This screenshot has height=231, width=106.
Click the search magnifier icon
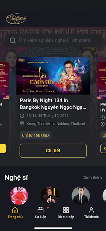point(13,40)
